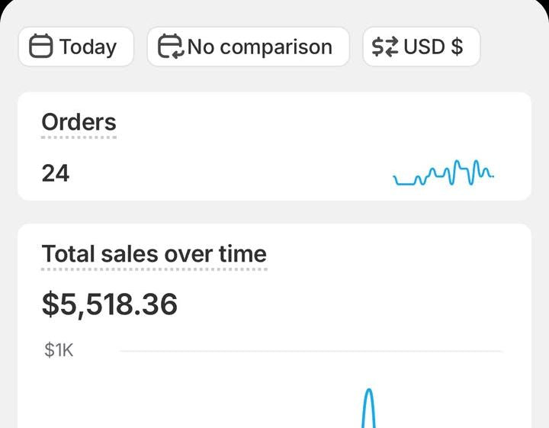The width and height of the screenshot is (549, 428).
Task: Click the currency exchange icon beside USD
Action: tap(385, 47)
